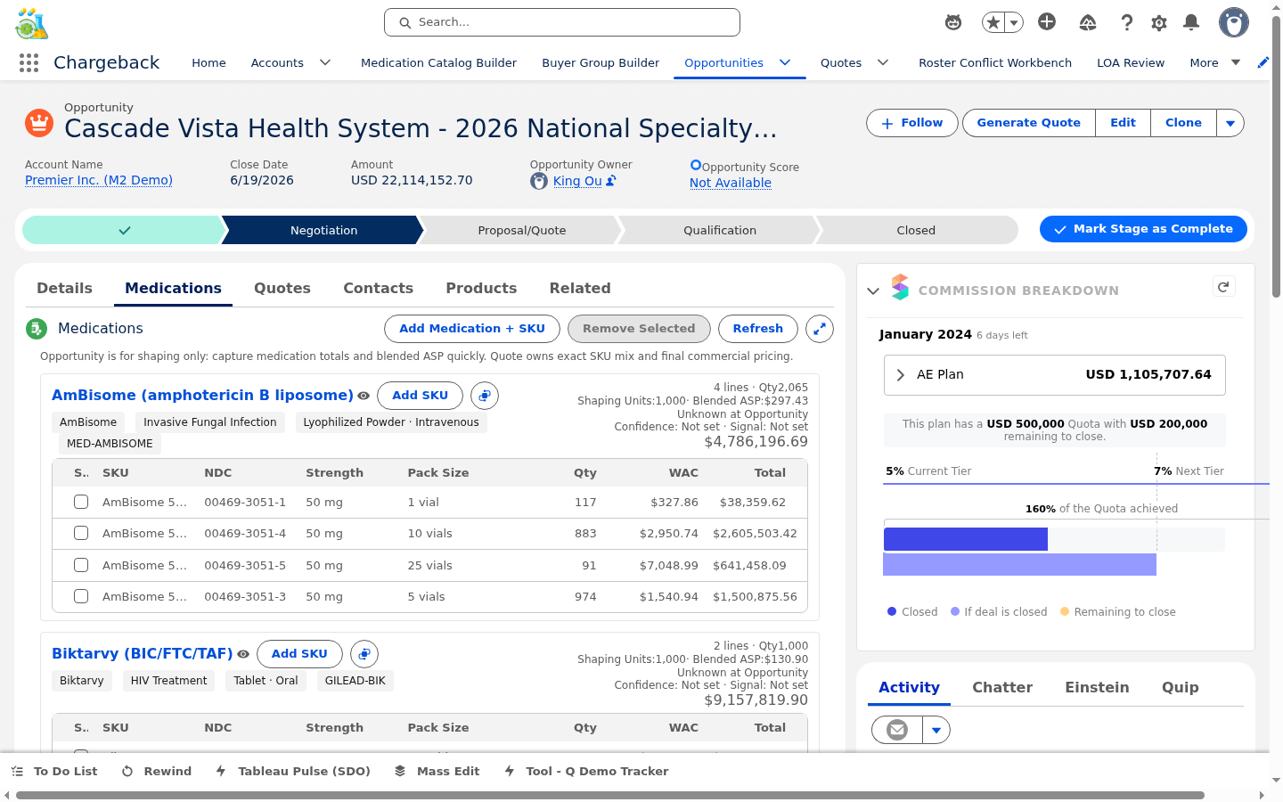Select the AmBisome row with NDC 00469-3051-4

[x=81, y=533]
